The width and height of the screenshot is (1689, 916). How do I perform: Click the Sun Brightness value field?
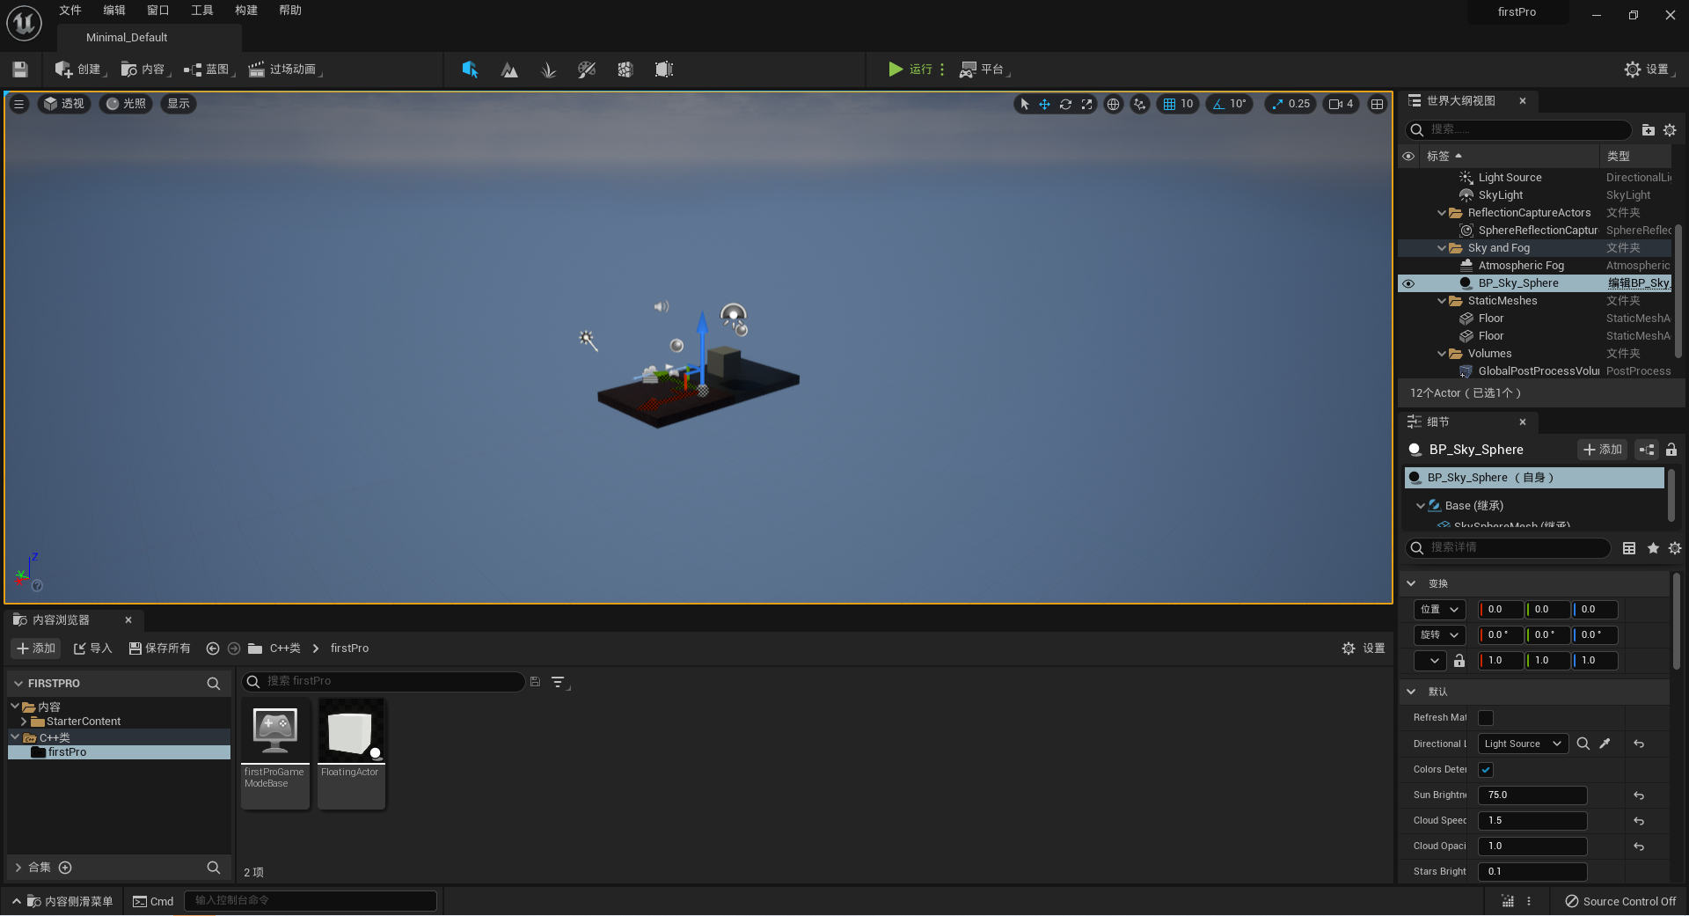pyautogui.click(x=1532, y=795)
